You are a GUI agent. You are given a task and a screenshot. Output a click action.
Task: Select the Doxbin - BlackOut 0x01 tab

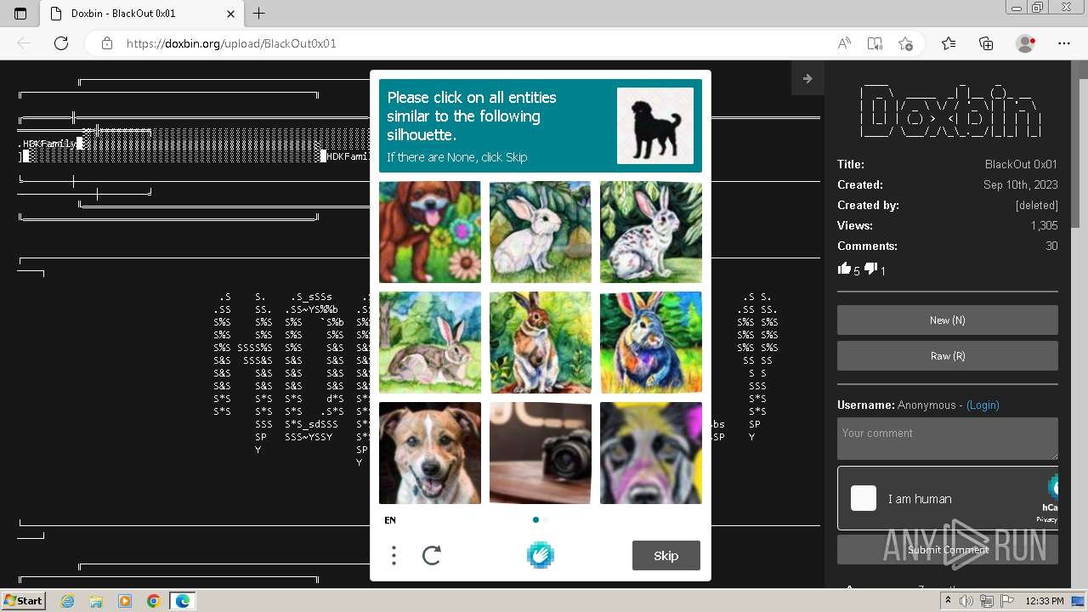click(x=143, y=14)
